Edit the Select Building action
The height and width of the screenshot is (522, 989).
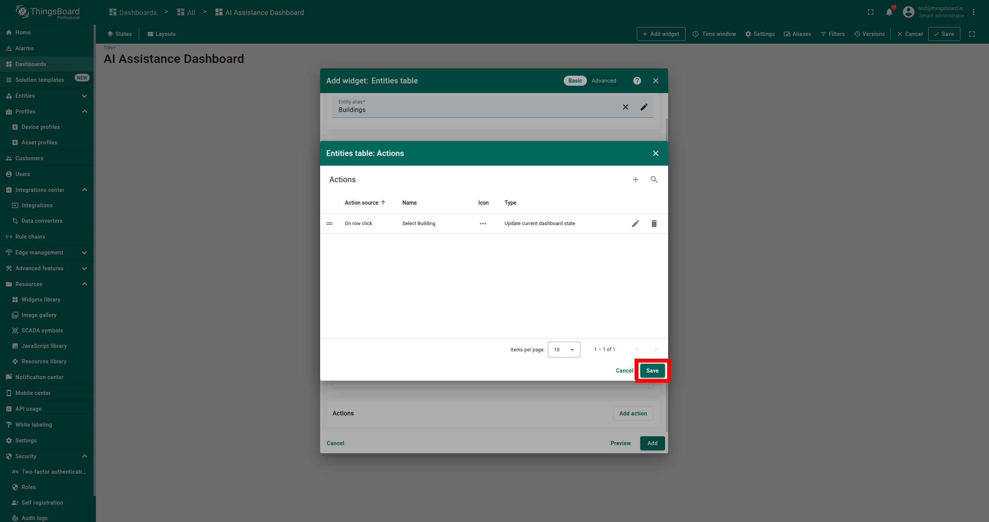coord(635,224)
